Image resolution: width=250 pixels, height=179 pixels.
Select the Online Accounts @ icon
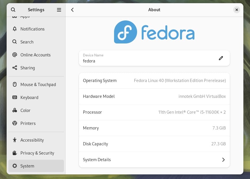pyautogui.click(x=14, y=55)
